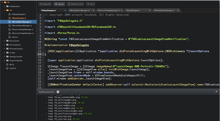Expand the Settings.bundle folder arrow
This screenshot has width=220, height=121.
4,57
